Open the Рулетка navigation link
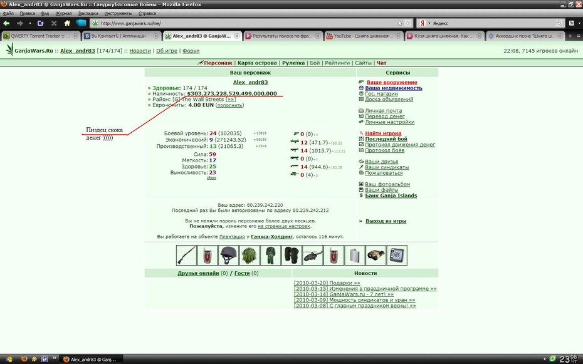Image resolution: width=583 pixels, height=364 pixels. click(293, 63)
